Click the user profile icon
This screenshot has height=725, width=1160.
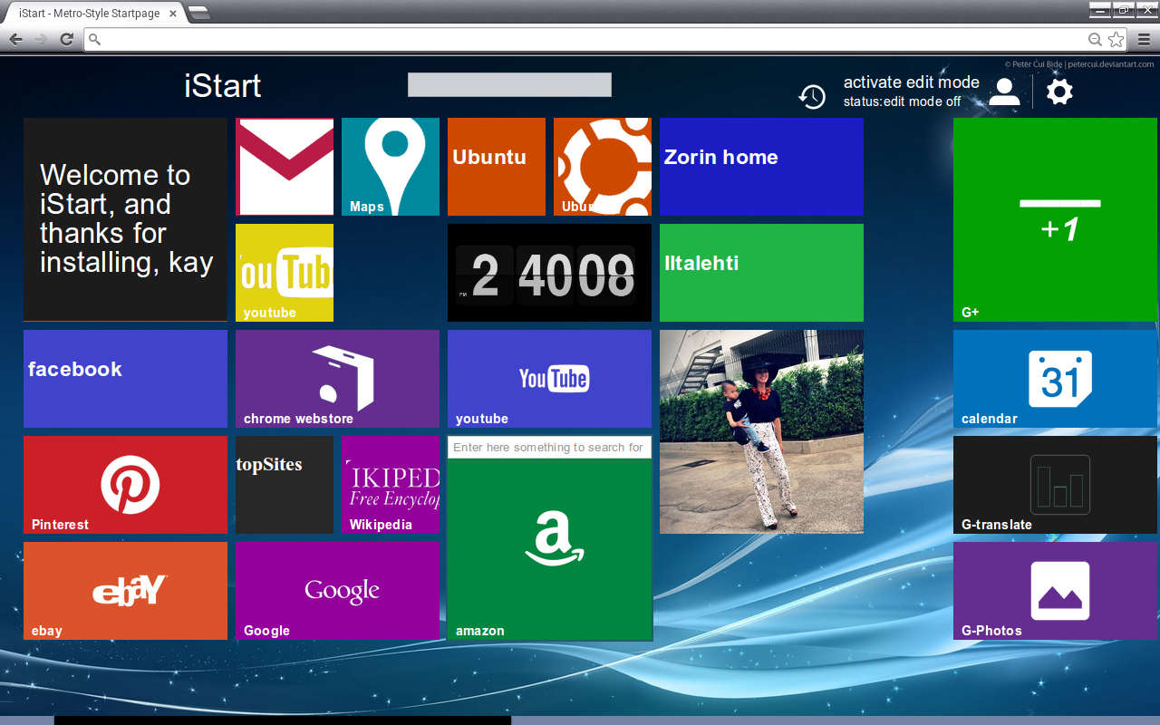pyautogui.click(x=1004, y=92)
